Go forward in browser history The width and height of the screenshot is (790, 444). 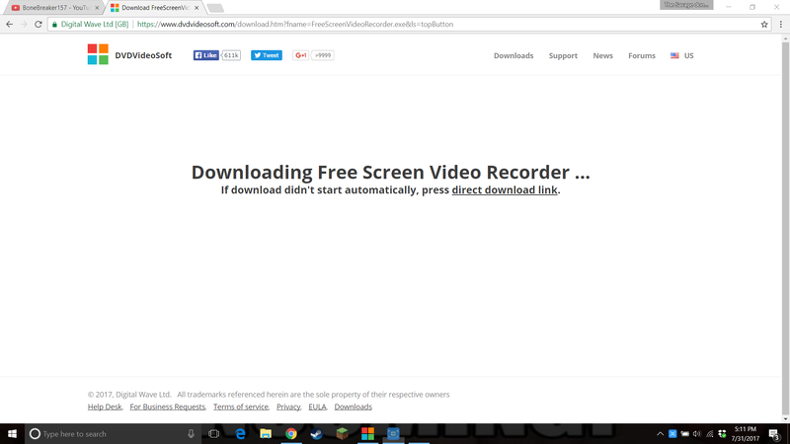click(24, 24)
